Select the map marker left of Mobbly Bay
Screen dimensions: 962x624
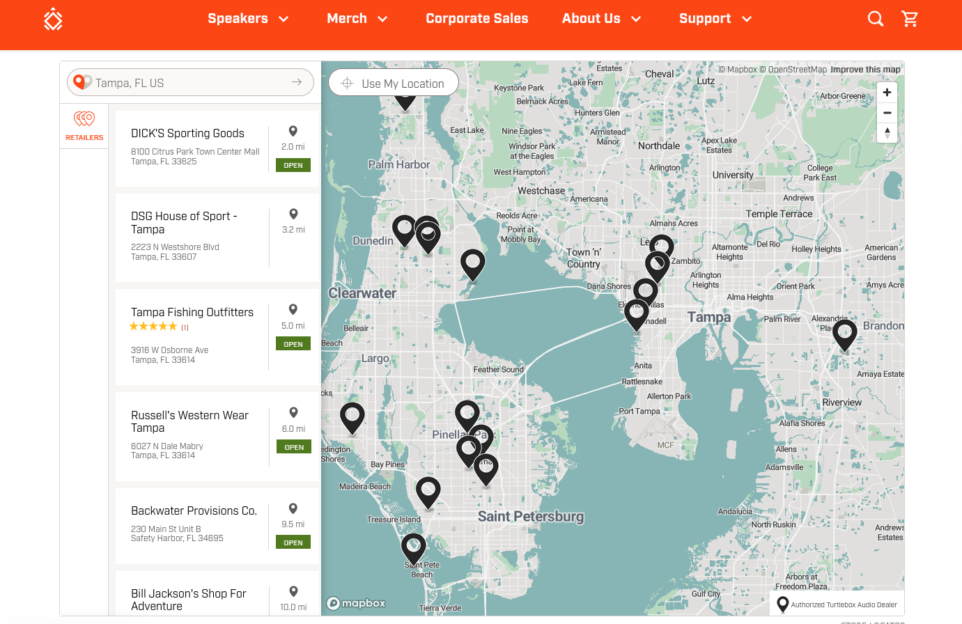(x=473, y=265)
